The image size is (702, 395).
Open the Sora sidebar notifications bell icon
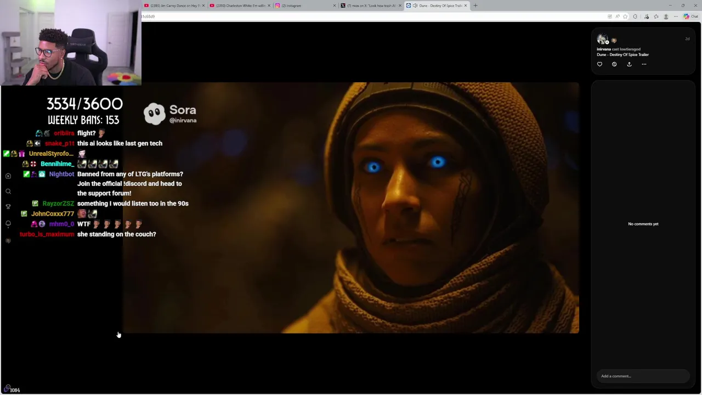tap(8, 224)
